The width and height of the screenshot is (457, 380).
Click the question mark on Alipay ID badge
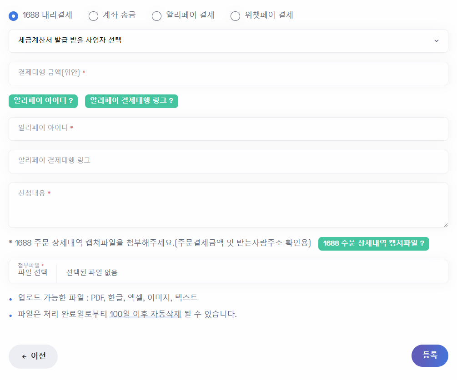click(72, 101)
